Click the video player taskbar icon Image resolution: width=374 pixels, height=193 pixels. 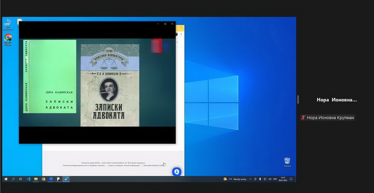point(66,179)
